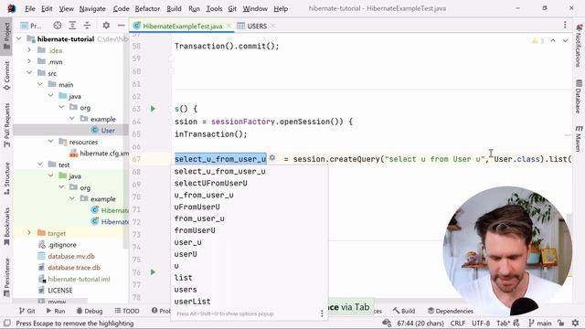Open the Refactor menu
Viewport: 585px width, 329px height.
pos(147,8)
